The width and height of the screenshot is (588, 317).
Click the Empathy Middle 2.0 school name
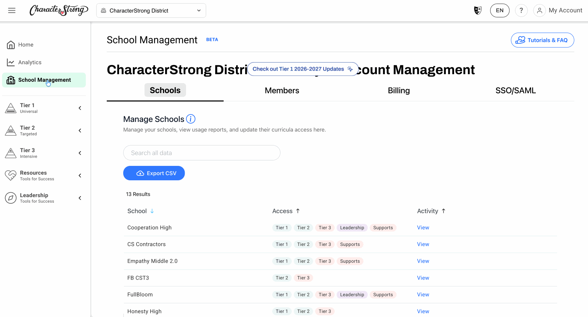152,261
